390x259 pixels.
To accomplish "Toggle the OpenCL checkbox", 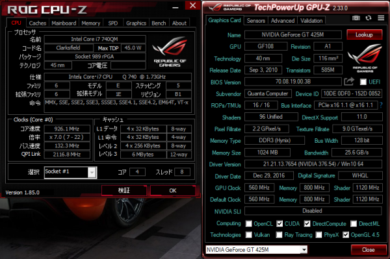I will click(x=248, y=223).
